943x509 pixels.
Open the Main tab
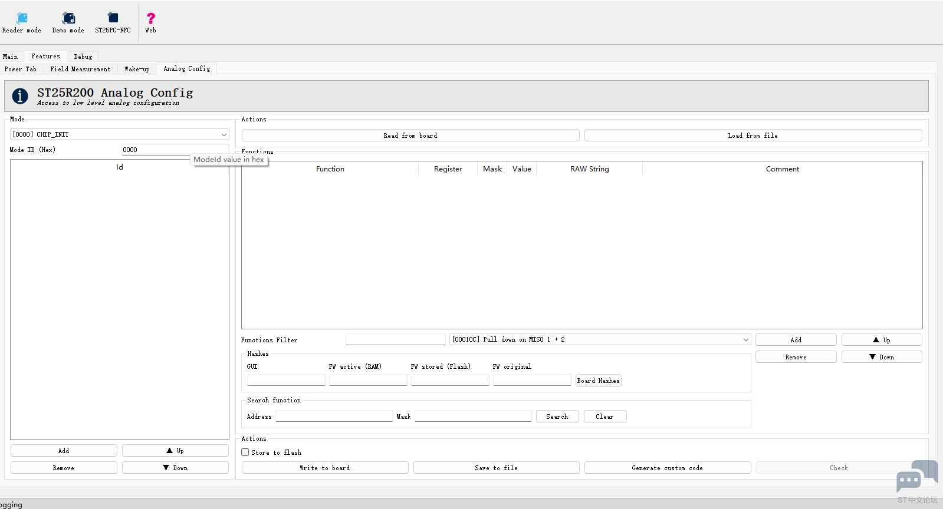(x=11, y=57)
